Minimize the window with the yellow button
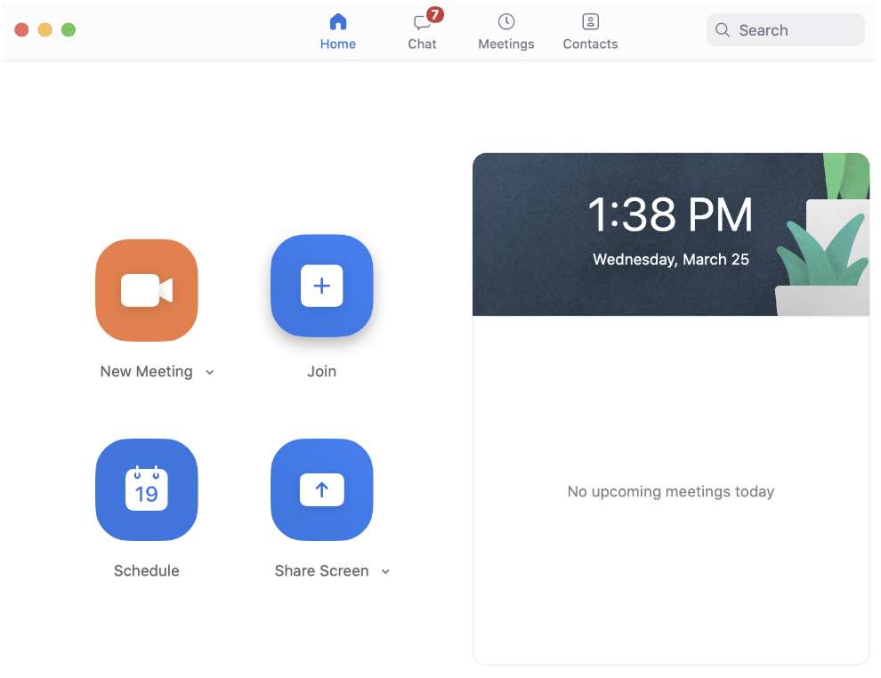The height and width of the screenshot is (678, 881). tap(45, 29)
